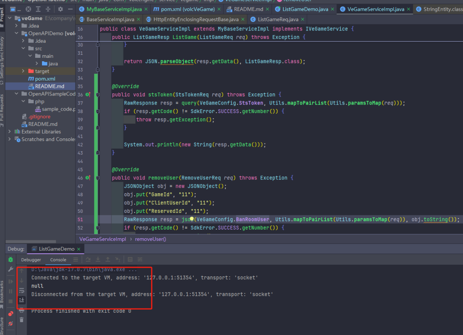Expand the java source folder
The image size is (463, 335).
pos(37,63)
